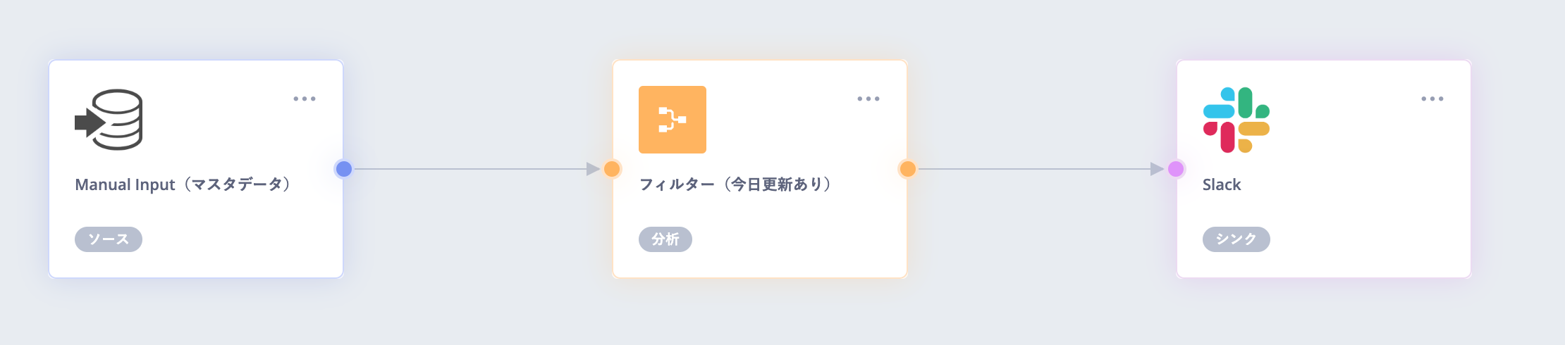Select the 分析 tag on filter node
This screenshot has height=345, width=1565.
click(x=665, y=239)
